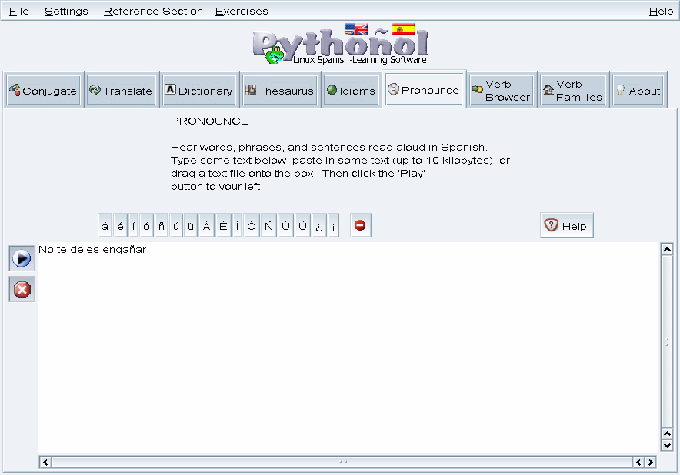Open the Help button in Pronounce panel

566,226
